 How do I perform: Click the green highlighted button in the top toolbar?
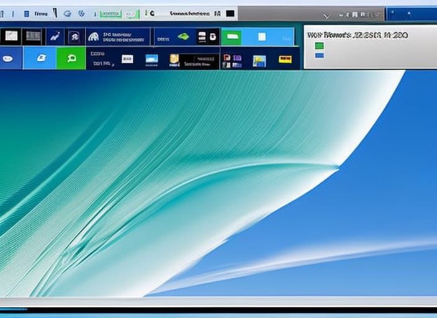[x=112, y=12]
